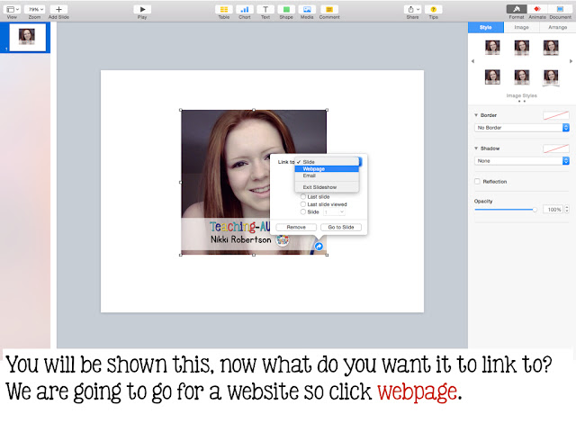The image size is (576, 432).
Task: Click the Add Slide plus icon
Action: tap(58, 10)
